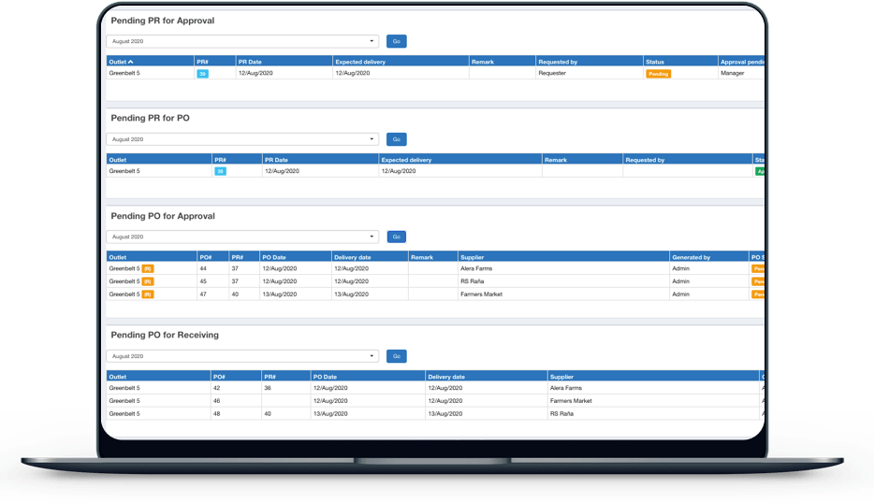Click Pending PR for Approval heading
Viewport: 874px width, 503px height.
tap(162, 21)
